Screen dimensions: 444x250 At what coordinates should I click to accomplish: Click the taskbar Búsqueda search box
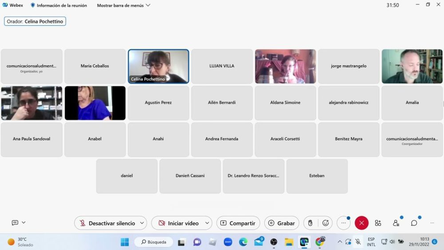coord(154,242)
